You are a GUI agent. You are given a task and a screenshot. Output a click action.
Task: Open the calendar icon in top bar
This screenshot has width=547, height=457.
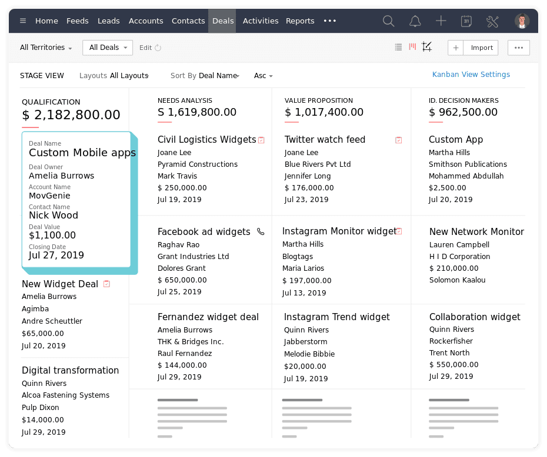coord(466,21)
